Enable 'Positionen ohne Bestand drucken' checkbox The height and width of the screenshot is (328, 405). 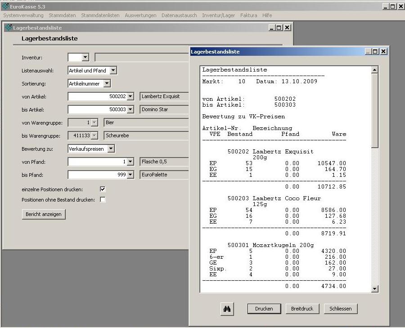coord(103,200)
